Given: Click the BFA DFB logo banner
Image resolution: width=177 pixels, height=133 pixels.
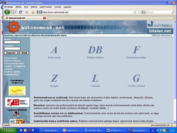Looking at the screenshot, I should point(17,102).
